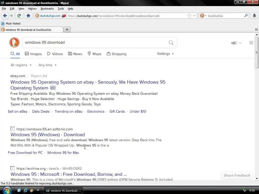The width and height of the screenshot is (259, 194).
Task: Submit search with the page magnifier icon
Action: 171,42
